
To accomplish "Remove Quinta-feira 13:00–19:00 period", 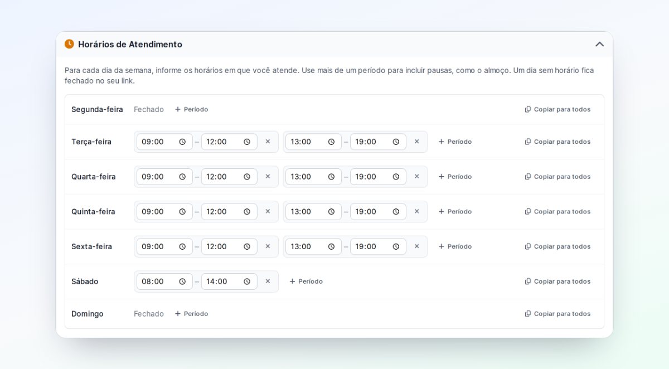I will coord(416,212).
